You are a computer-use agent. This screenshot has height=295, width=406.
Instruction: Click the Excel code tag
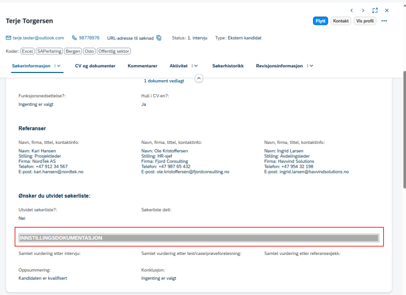[x=27, y=51]
